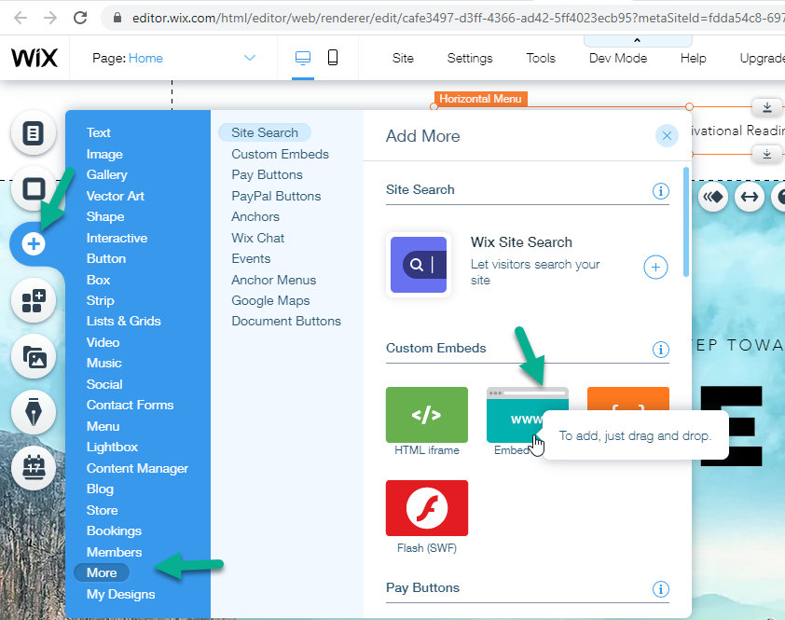Click the Wix logo
This screenshot has width=785, height=620.
pos(34,58)
